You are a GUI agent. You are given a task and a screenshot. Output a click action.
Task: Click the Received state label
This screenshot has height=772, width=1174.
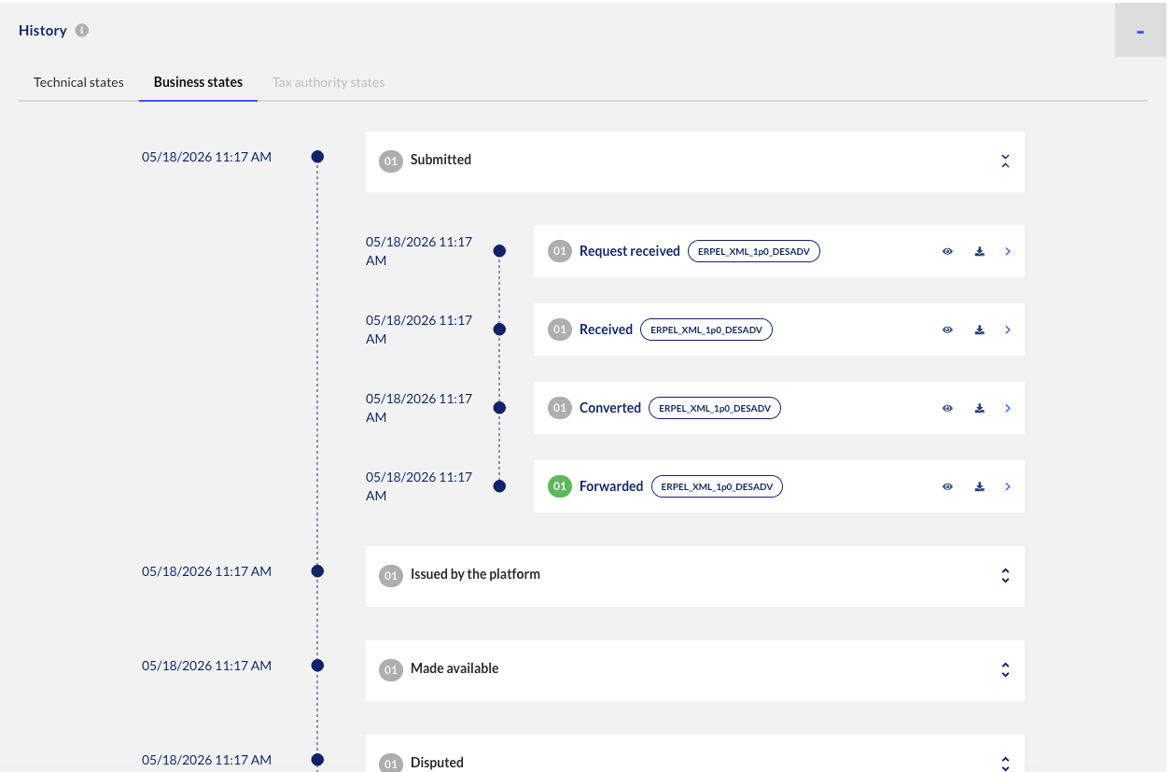606,330
